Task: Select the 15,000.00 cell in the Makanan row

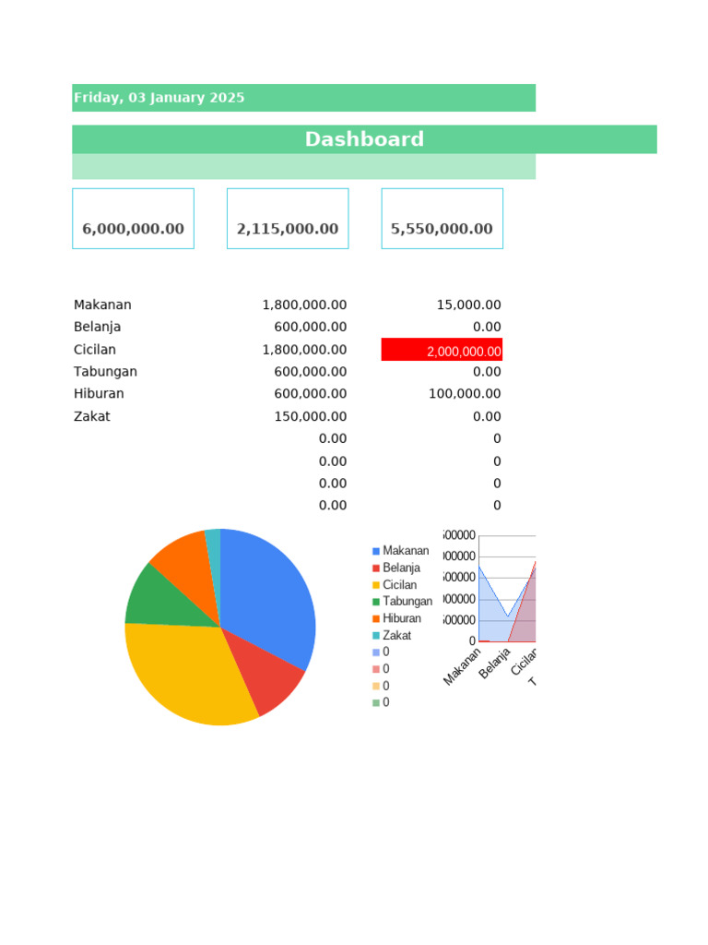Action: point(468,305)
